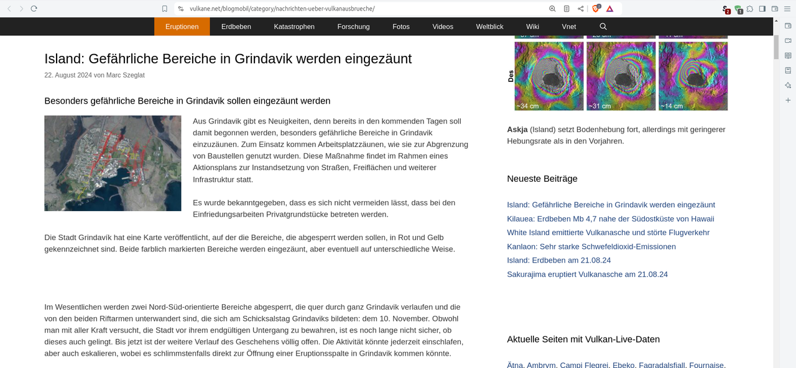Enable reader mode for this page

click(567, 9)
